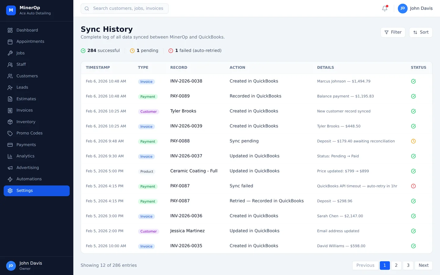This screenshot has width=440, height=275.
Task: Open the John Davis owner profile in sidebar
Action: (x=31, y=266)
